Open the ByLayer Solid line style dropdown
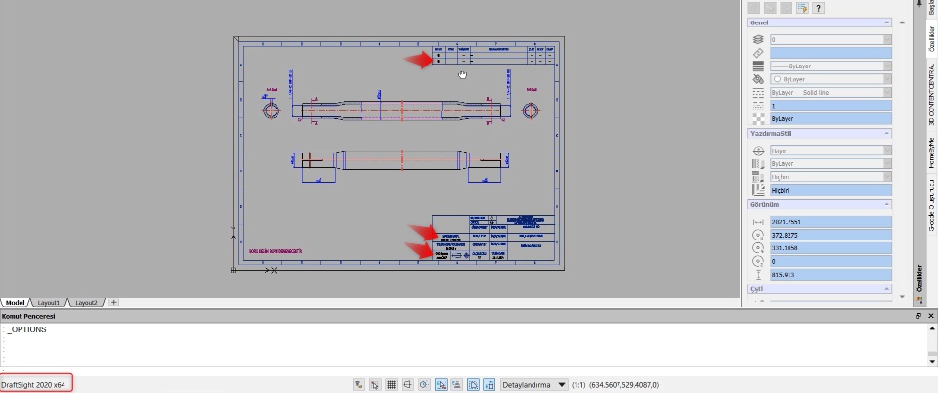The image size is (938, 393). 831,92
